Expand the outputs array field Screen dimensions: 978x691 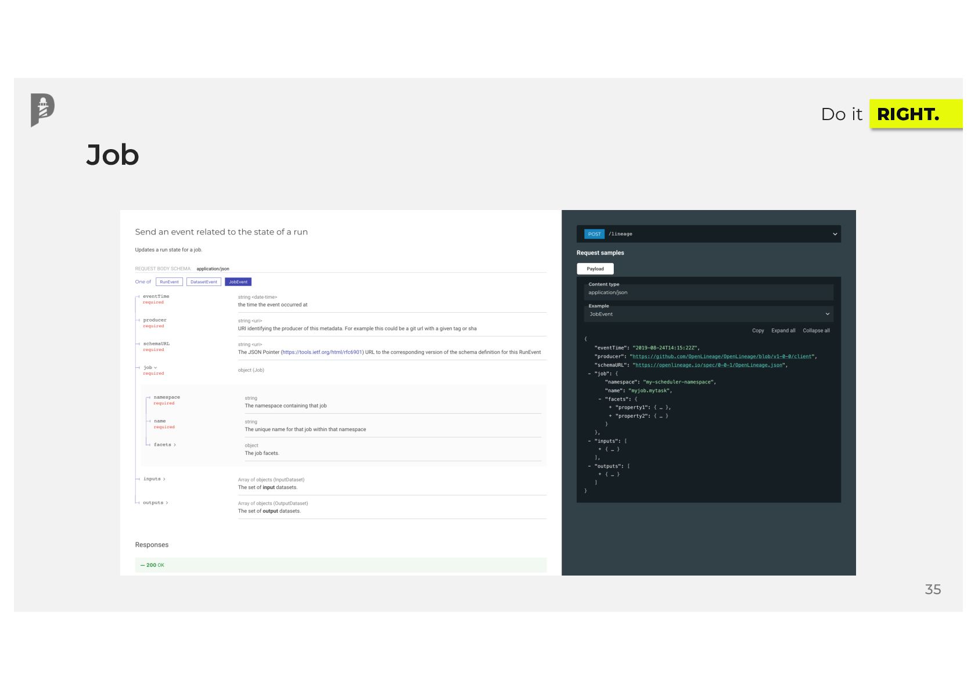point(156,503)
